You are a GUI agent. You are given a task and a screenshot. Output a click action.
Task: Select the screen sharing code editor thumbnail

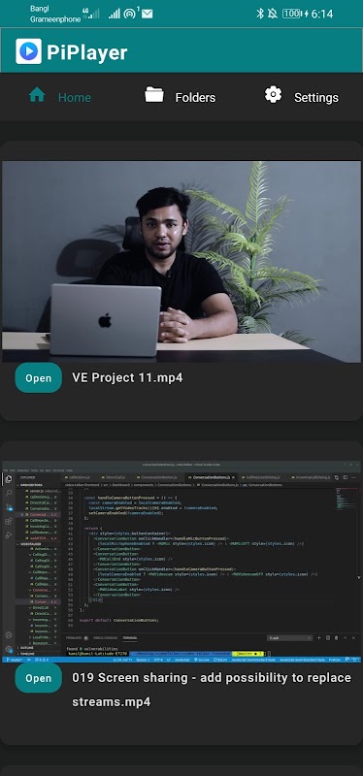click(181, 562)
